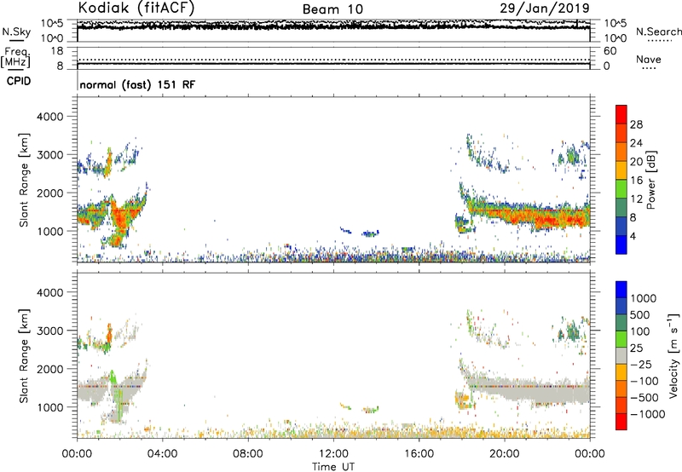Click the Freq. [MHz] axis label
The image size is (682, 472).
point(16,57)
